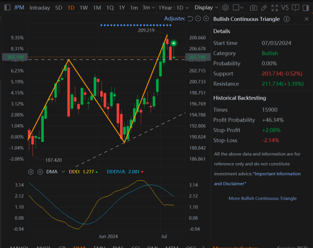Open DMA indicator settings gear
This screenshot has width=313, height=248.
[31, 172]
